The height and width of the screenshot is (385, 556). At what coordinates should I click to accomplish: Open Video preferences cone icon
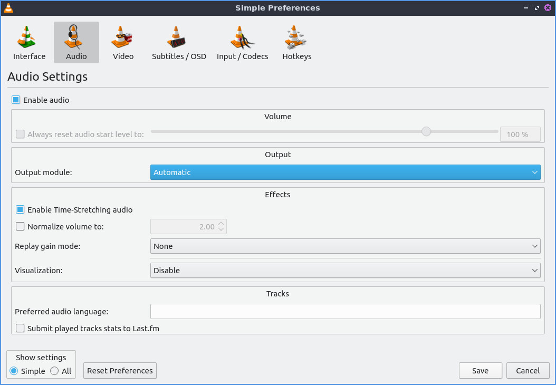(123, 38)
